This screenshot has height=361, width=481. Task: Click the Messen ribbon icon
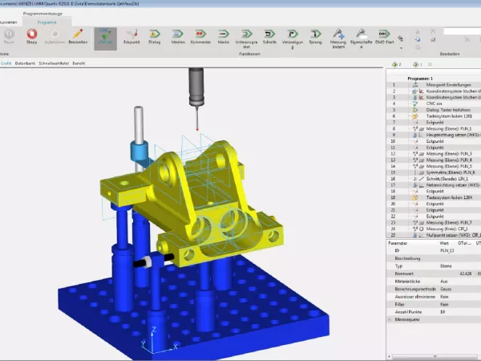177,37
